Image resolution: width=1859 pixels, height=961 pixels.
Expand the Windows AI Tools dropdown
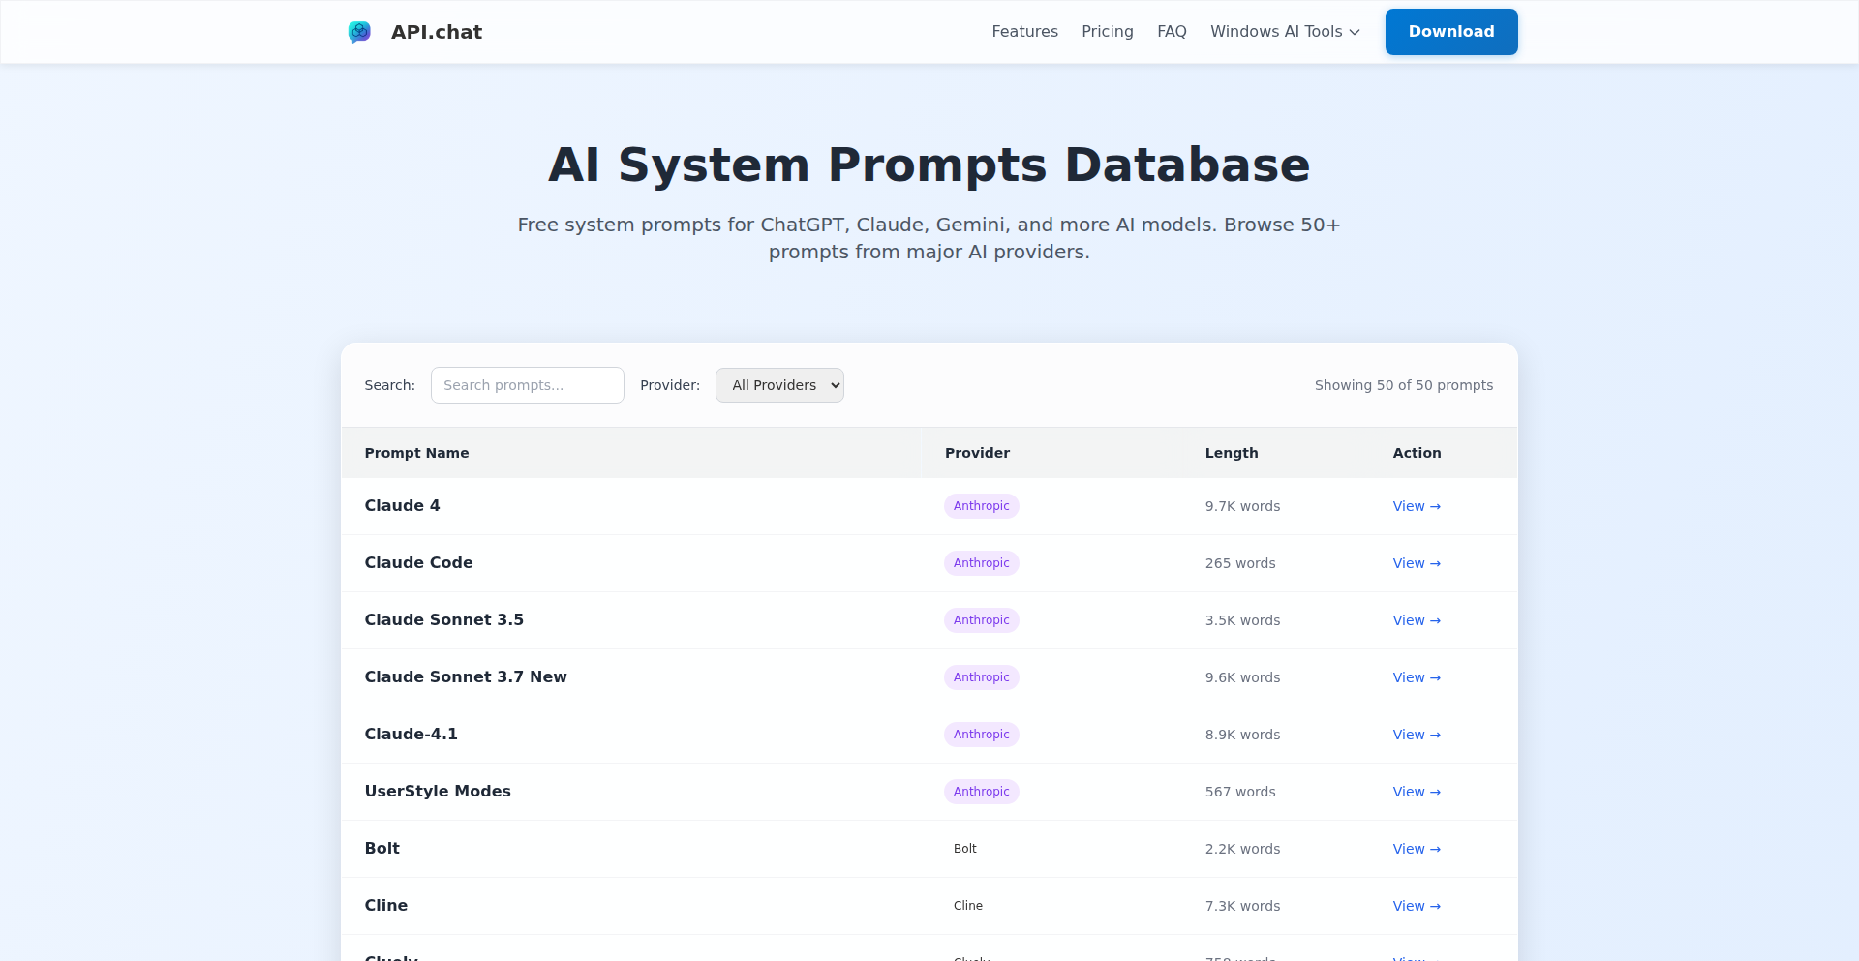pyautogui.click(x=1285, y=32)
